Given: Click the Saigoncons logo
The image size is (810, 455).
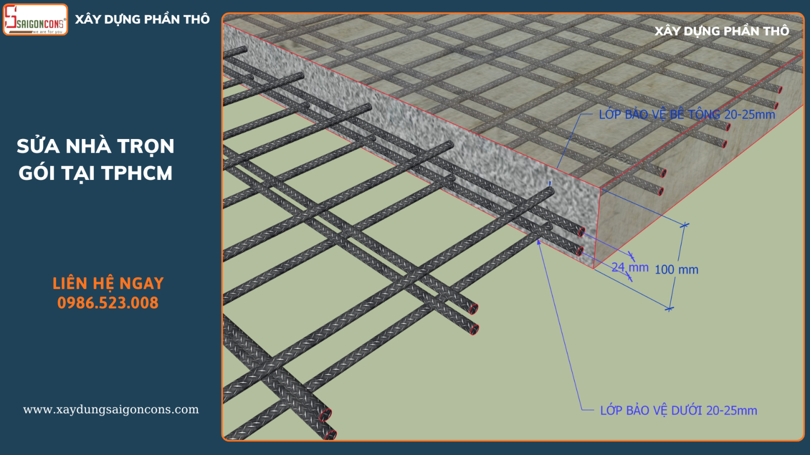Looking at the screenshot, I should (35, 20).
